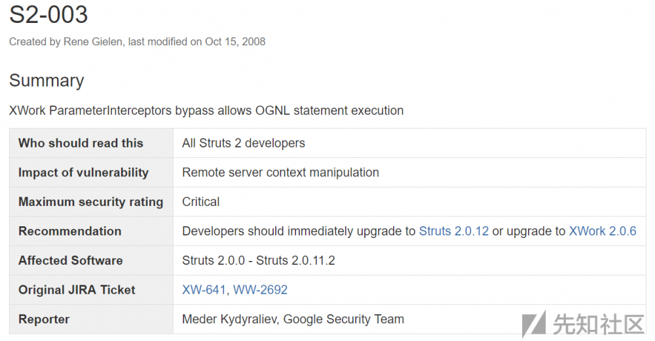Click the watermark logo icon
Screen dimensions: 655x341
pyautogui.click(x=533, y=323)
